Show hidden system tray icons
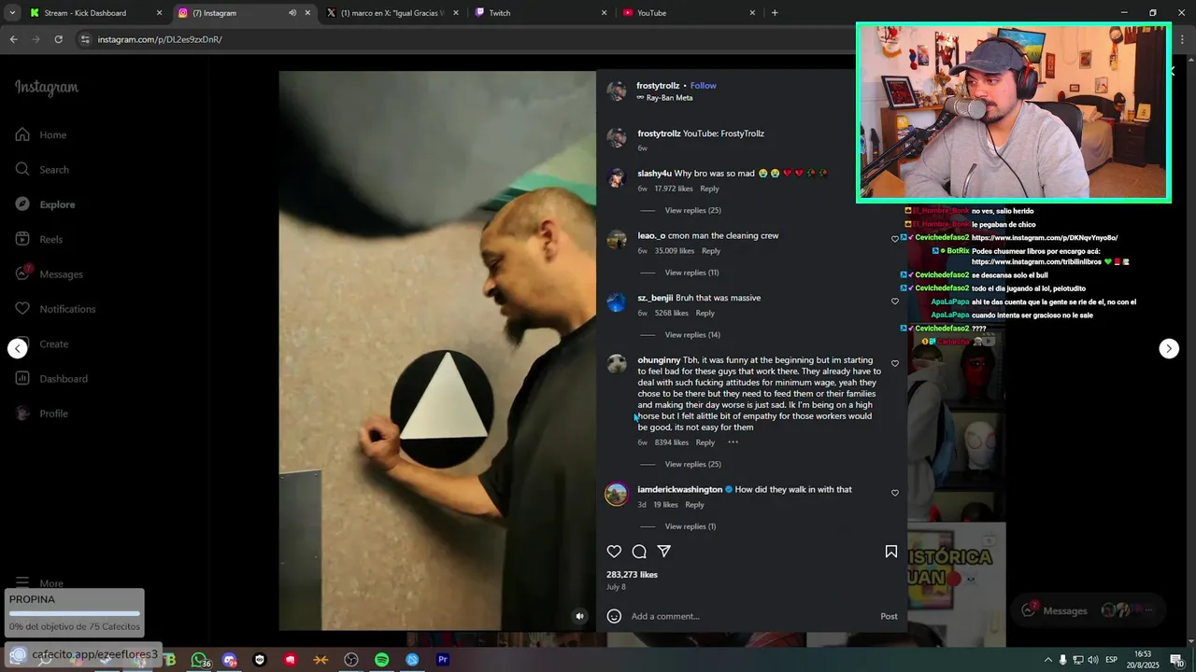 (x=1047, y=660)
